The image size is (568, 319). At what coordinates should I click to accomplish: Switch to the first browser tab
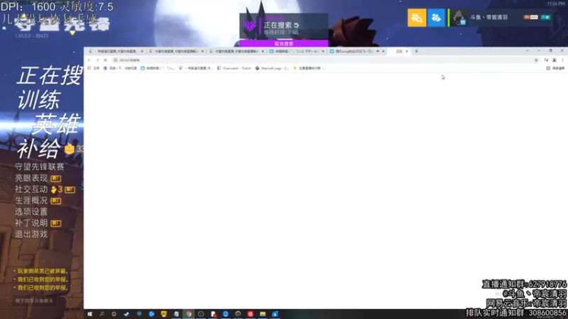116,51
